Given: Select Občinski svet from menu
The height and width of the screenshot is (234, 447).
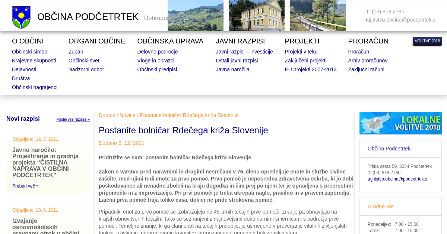Looking at the screenshot, I should [84, 61].
